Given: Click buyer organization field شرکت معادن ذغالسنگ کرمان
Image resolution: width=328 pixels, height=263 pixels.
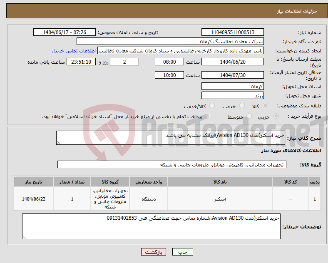Looking at the screenshot, I should pyautogui.click(x=170, y=41).
